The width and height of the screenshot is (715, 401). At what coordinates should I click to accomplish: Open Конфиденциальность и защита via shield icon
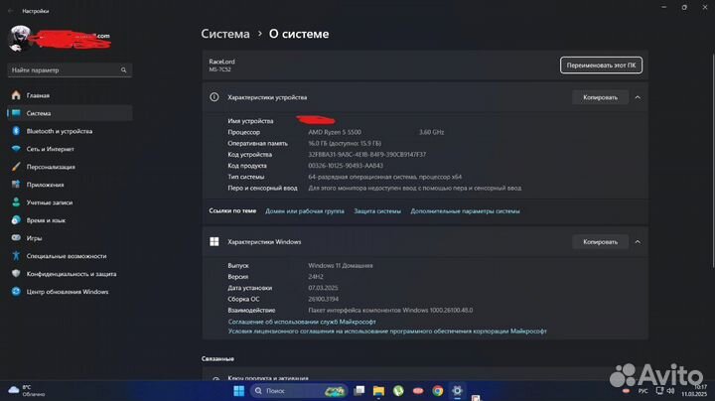(x=16, y=273)
